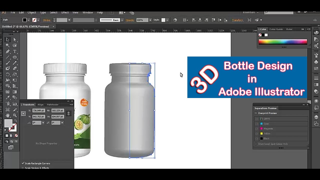This screenshot has height=180, width=320.
Task: Toggle visibility eye for Yellow plate
Action: click(257, 133)
